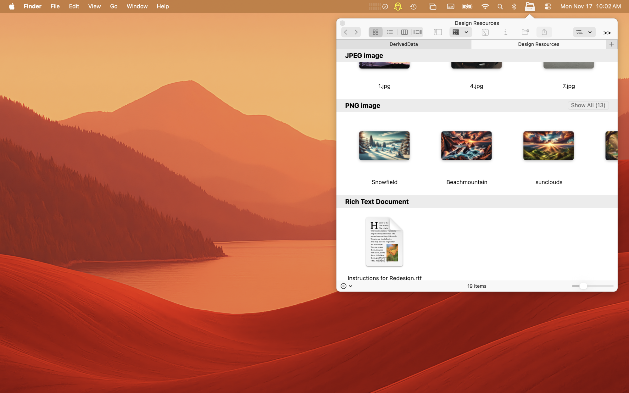Switch to the DerivedData tab
Image resolution: width=629 pixels, height=393 pixels.
pyautogui.click(x=404, y=44)
